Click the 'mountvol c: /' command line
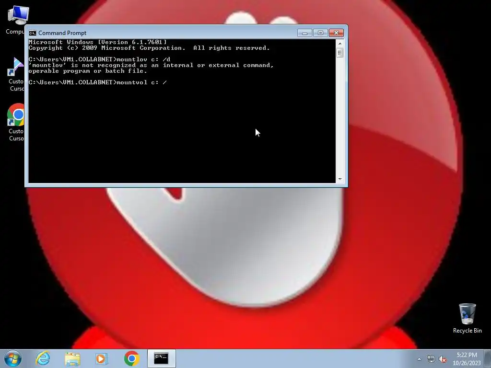This screenshot has height=368, width=491. [98, 82]
